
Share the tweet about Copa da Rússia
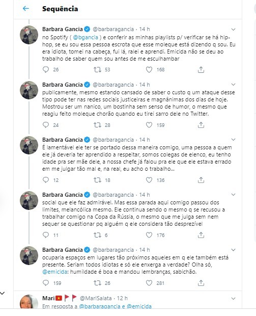(201, 235)
